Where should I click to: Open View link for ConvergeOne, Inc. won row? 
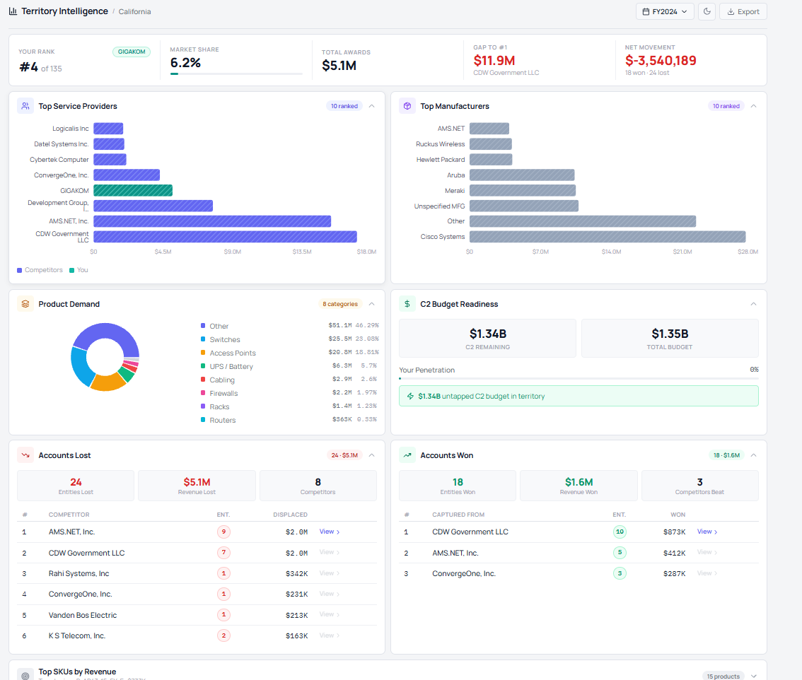tap(707, 573)
